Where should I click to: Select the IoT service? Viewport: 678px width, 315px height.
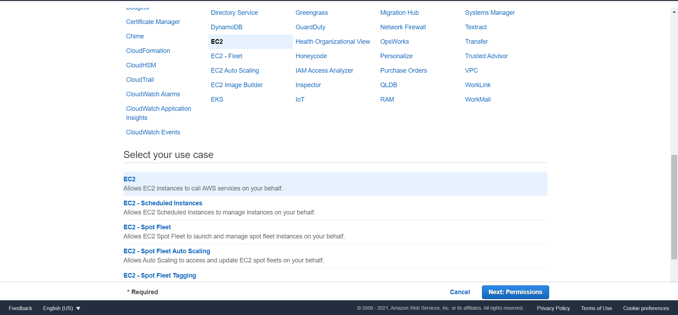coord(300,99)
